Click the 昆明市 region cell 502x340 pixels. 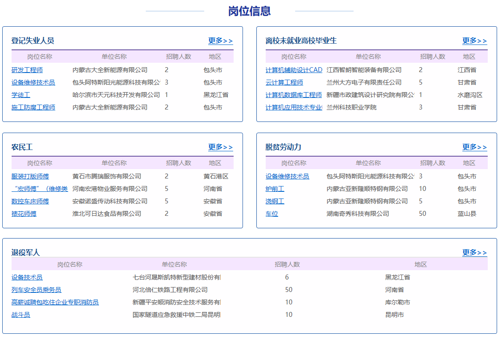(395, 315)
